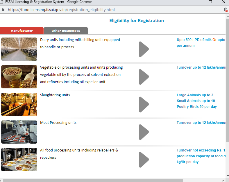
Task: Click 'Eligibility for Registration' heading
Action: [x=137, y=21]
